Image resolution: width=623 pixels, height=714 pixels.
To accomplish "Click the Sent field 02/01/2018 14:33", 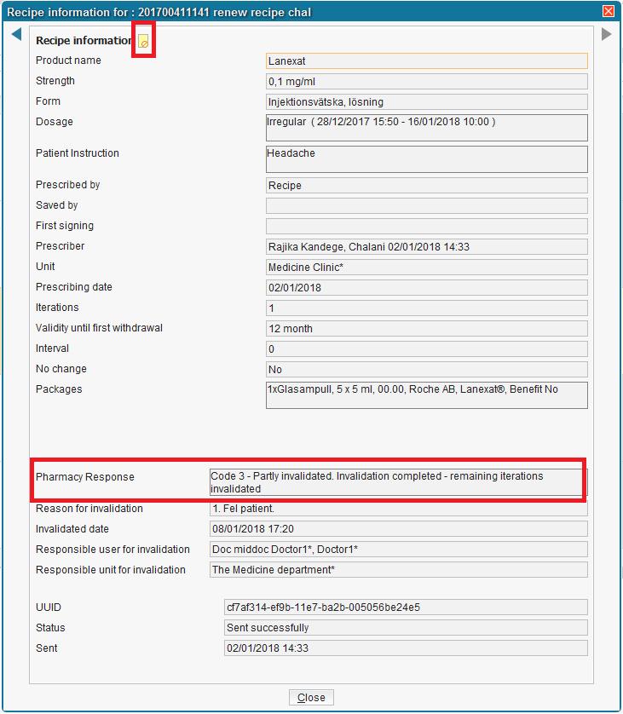I will tap(406, 648).
